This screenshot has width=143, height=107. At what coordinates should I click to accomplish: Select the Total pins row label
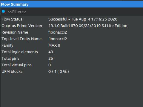[10, 59]
